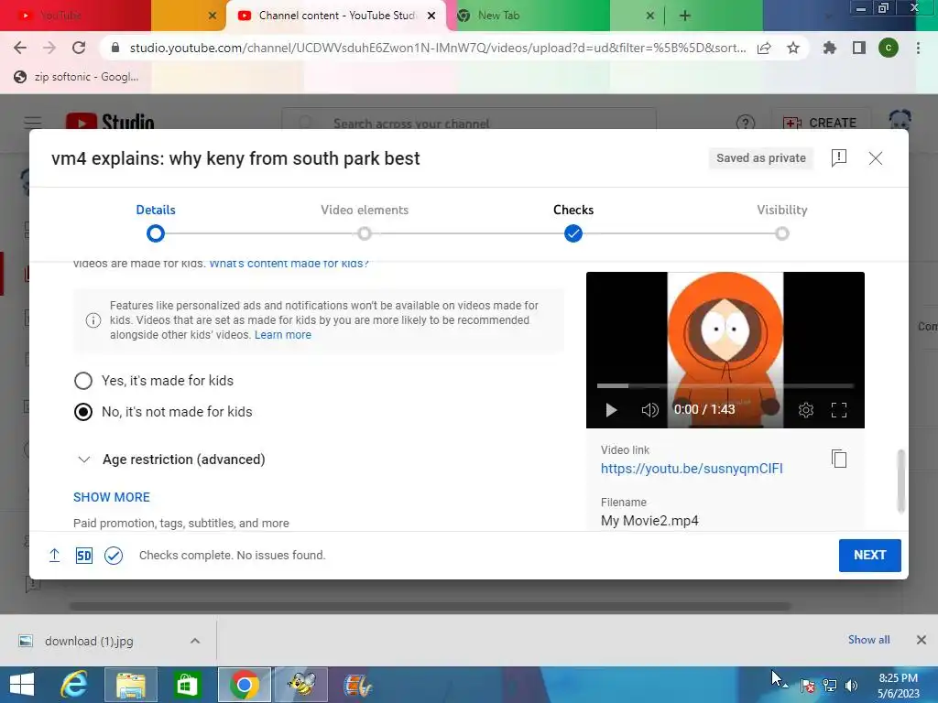938x703 pixels.
Task: Bookmark this page with star icon
Action: point(793,48)
